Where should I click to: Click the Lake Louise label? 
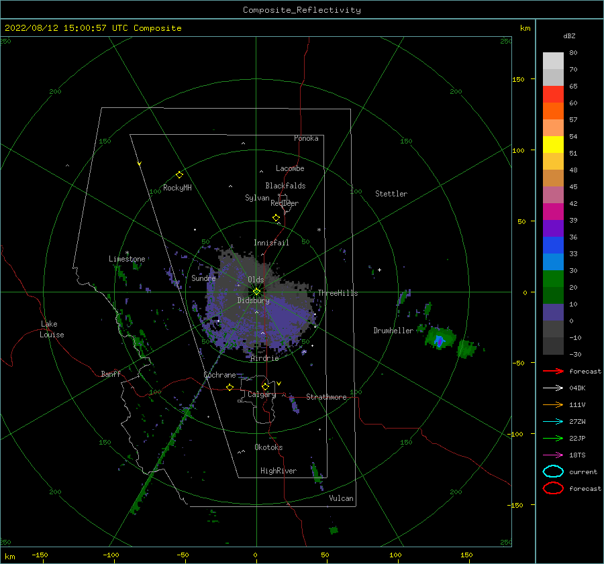[x=52, y=329]
